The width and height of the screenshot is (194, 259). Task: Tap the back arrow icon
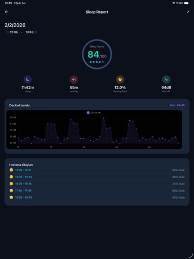click(x=6, y=12)
